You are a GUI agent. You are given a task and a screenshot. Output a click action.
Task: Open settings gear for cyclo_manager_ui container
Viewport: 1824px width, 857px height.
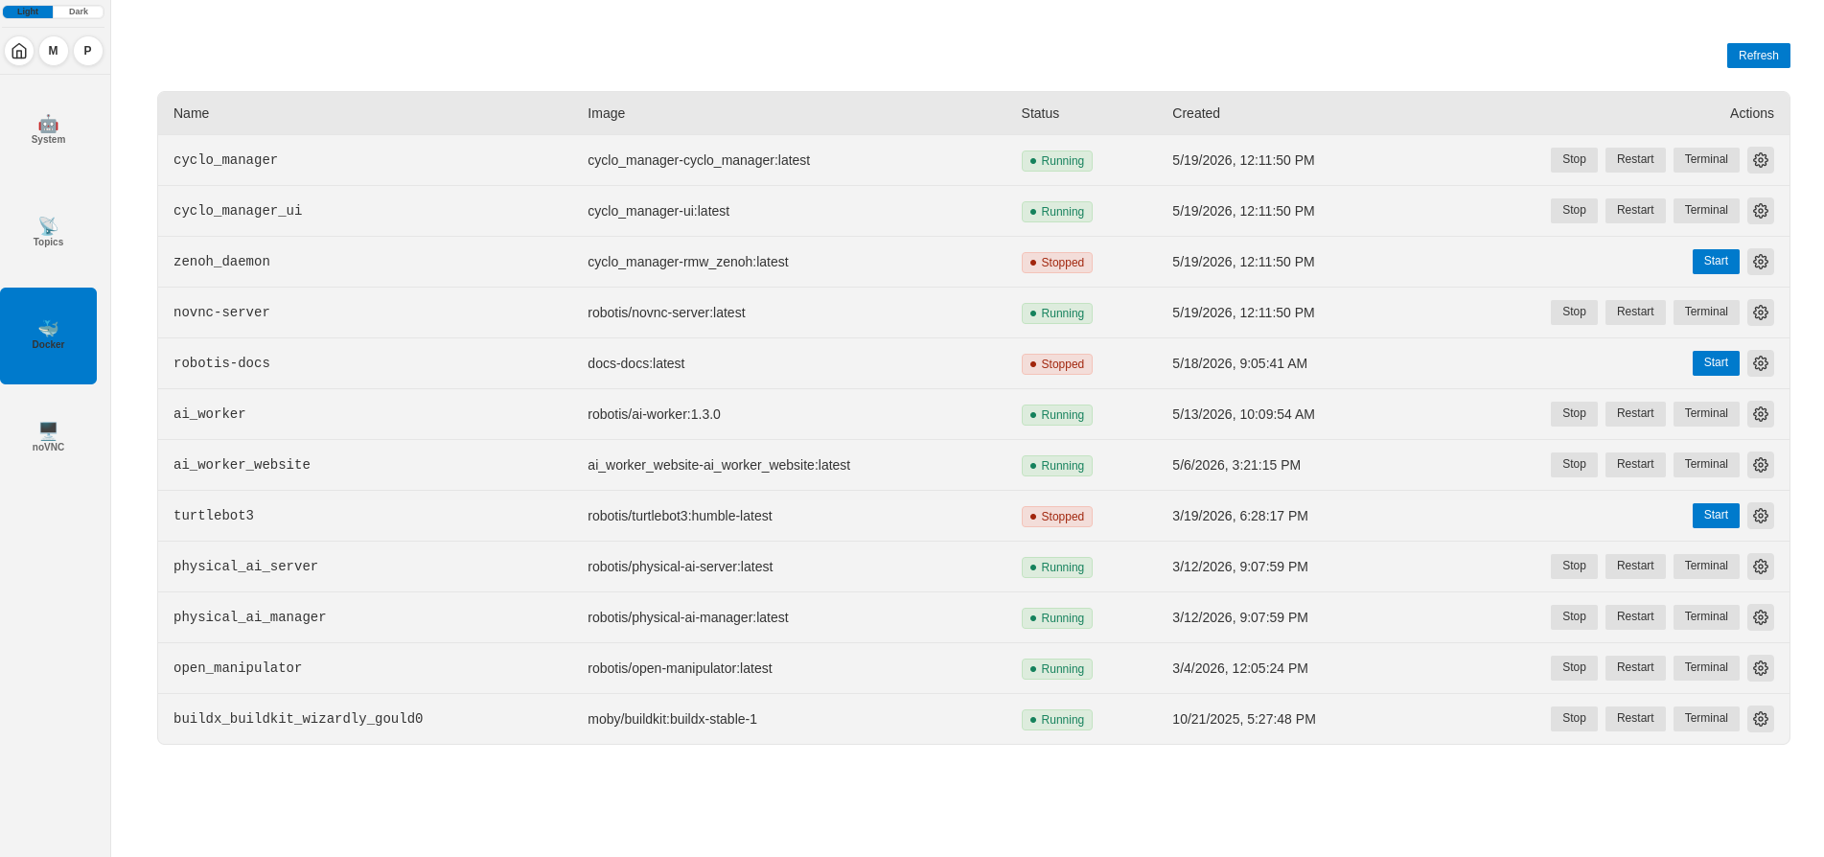point(1760,211)
